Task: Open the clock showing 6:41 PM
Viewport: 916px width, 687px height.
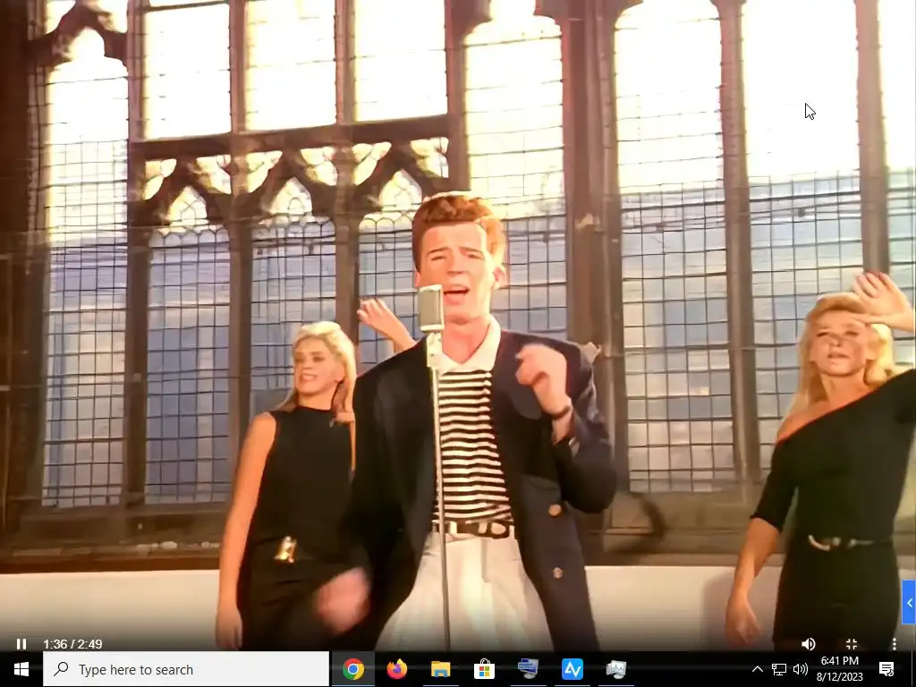Action: tap(839, 669)
